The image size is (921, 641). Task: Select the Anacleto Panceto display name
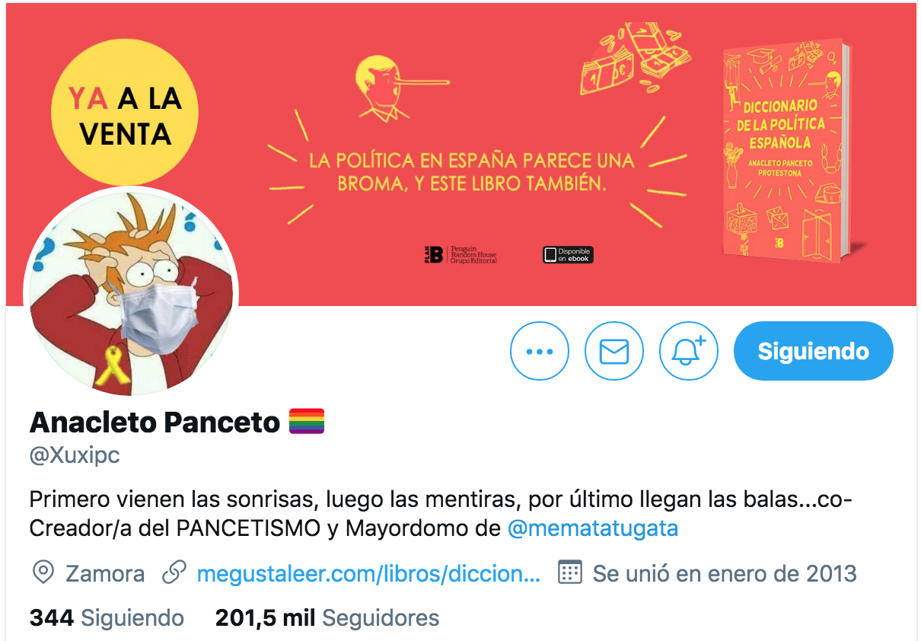155,422
